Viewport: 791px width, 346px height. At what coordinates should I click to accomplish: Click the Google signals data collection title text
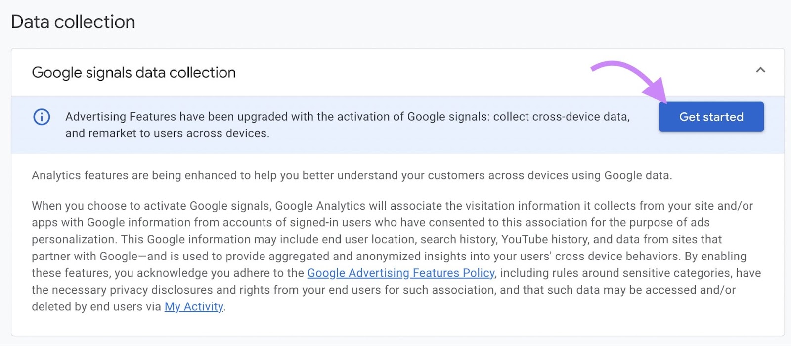[133, 72]
